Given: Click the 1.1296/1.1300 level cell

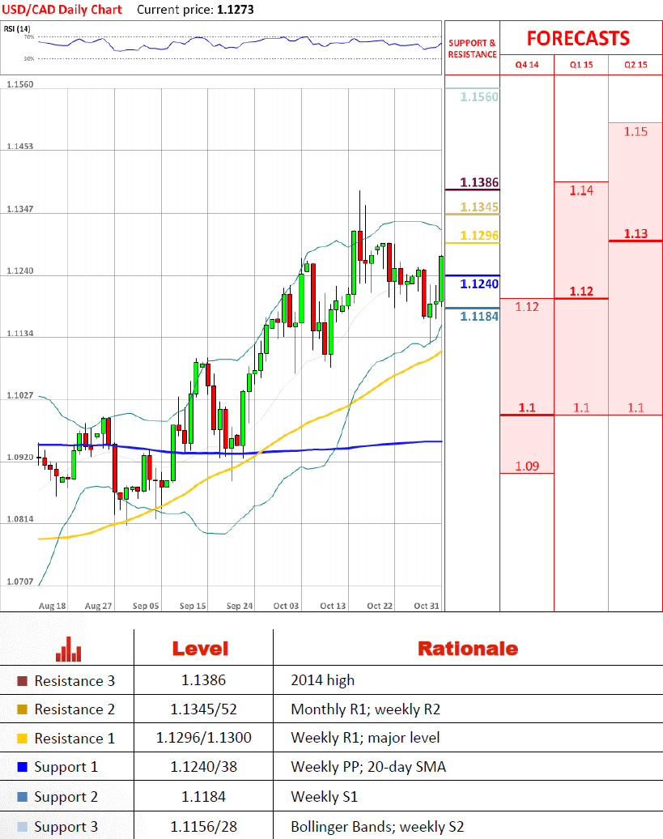Looking at the screenshot, I should click(x=204, y=738).
